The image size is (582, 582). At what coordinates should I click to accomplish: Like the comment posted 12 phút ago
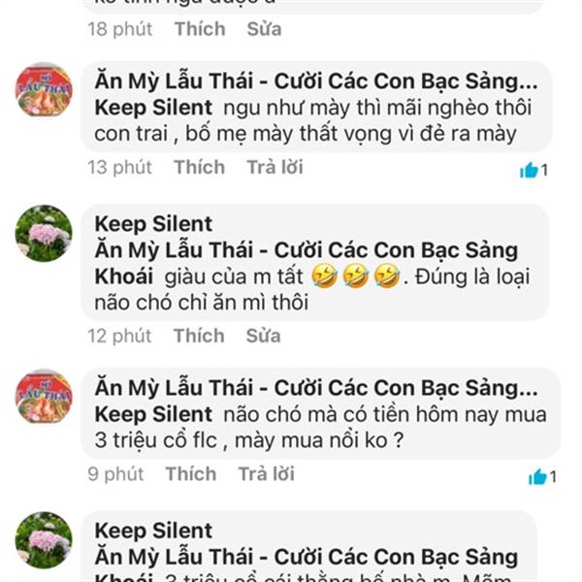[x=199, y=336]
